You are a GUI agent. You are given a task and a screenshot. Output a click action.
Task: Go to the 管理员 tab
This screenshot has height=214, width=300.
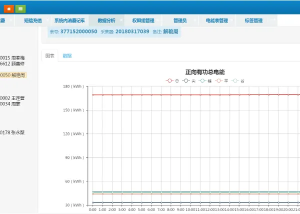pos(180,21)
